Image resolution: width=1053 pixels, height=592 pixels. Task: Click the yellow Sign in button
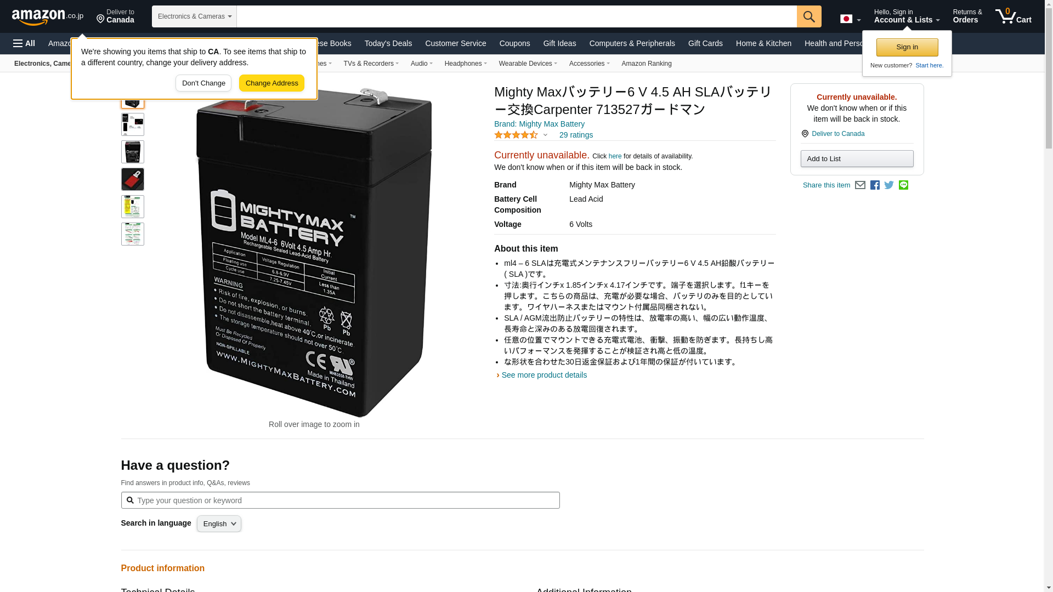[907, 47]
